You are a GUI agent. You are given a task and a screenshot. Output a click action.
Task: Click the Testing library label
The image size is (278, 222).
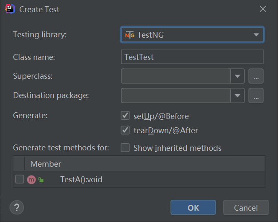pyautogui.click(x=40, y=35)
